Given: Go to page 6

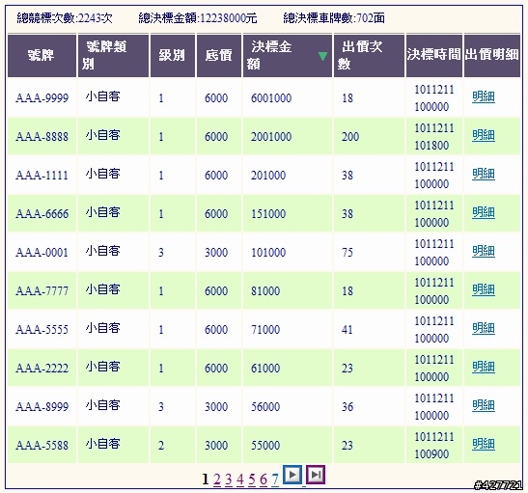Looking at the screenshot, I should point(264,479).
